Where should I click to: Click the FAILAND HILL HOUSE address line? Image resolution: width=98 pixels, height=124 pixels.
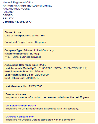point(16,9)
